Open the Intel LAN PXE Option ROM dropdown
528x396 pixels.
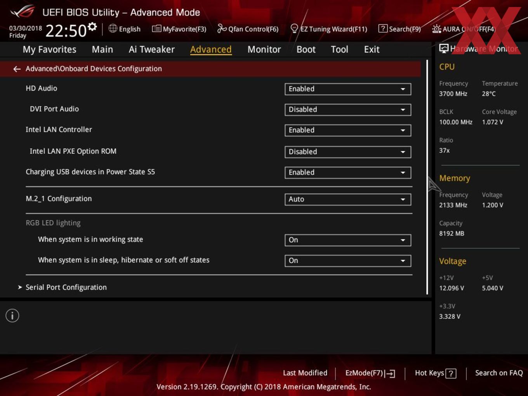[x=348, y=152]
